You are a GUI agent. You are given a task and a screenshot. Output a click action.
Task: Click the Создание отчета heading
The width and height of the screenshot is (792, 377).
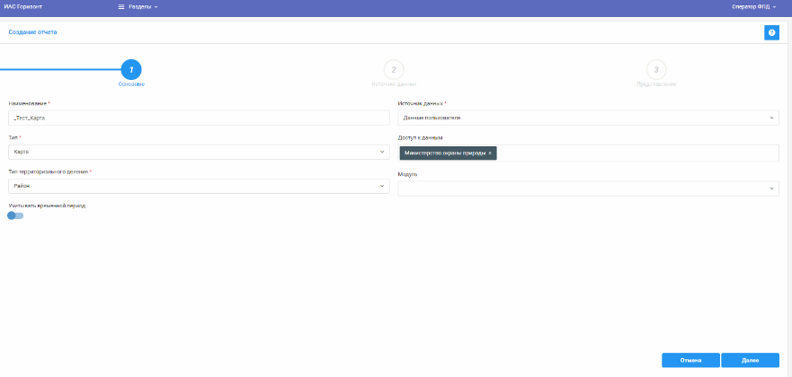click(32, 32)
